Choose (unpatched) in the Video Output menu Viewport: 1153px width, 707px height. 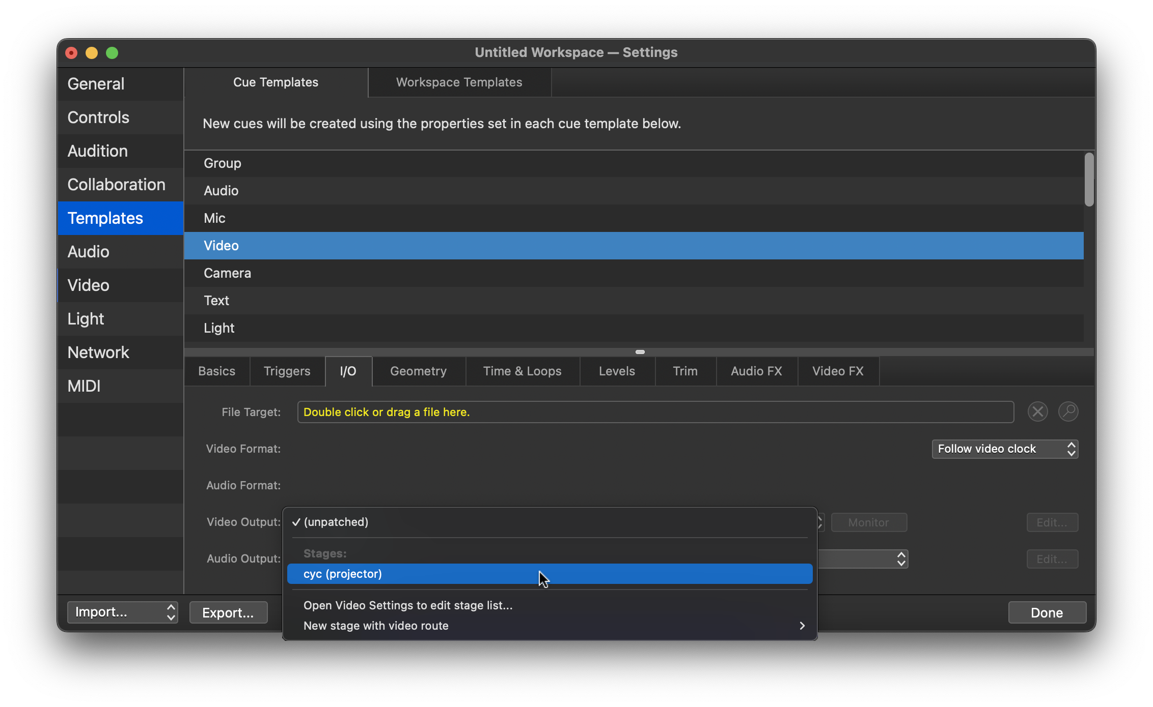pyautogui.click(x=550, y=522)
